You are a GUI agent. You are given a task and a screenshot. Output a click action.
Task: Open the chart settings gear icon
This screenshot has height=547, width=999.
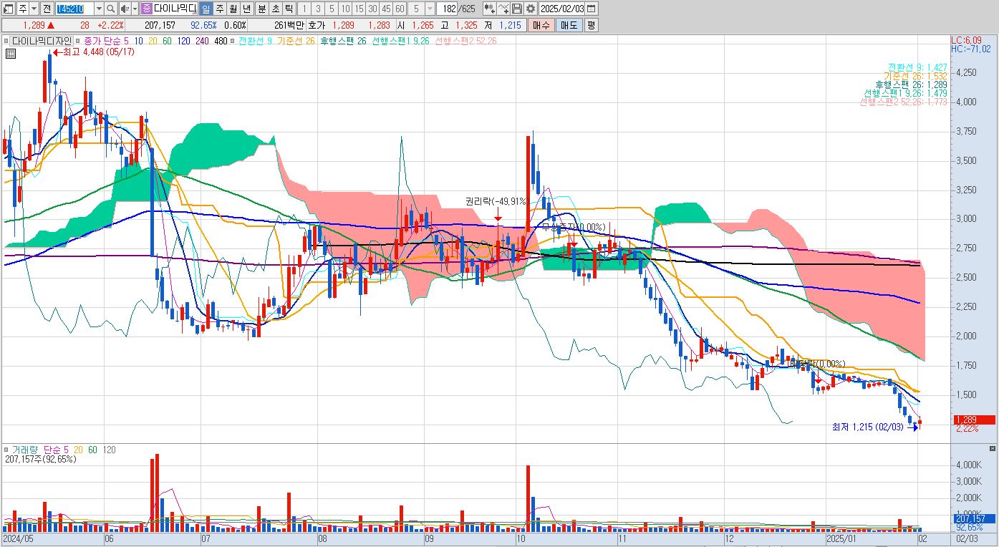click(530, 9)
